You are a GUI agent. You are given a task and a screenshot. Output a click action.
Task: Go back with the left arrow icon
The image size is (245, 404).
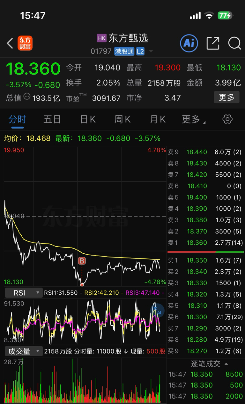10,43
